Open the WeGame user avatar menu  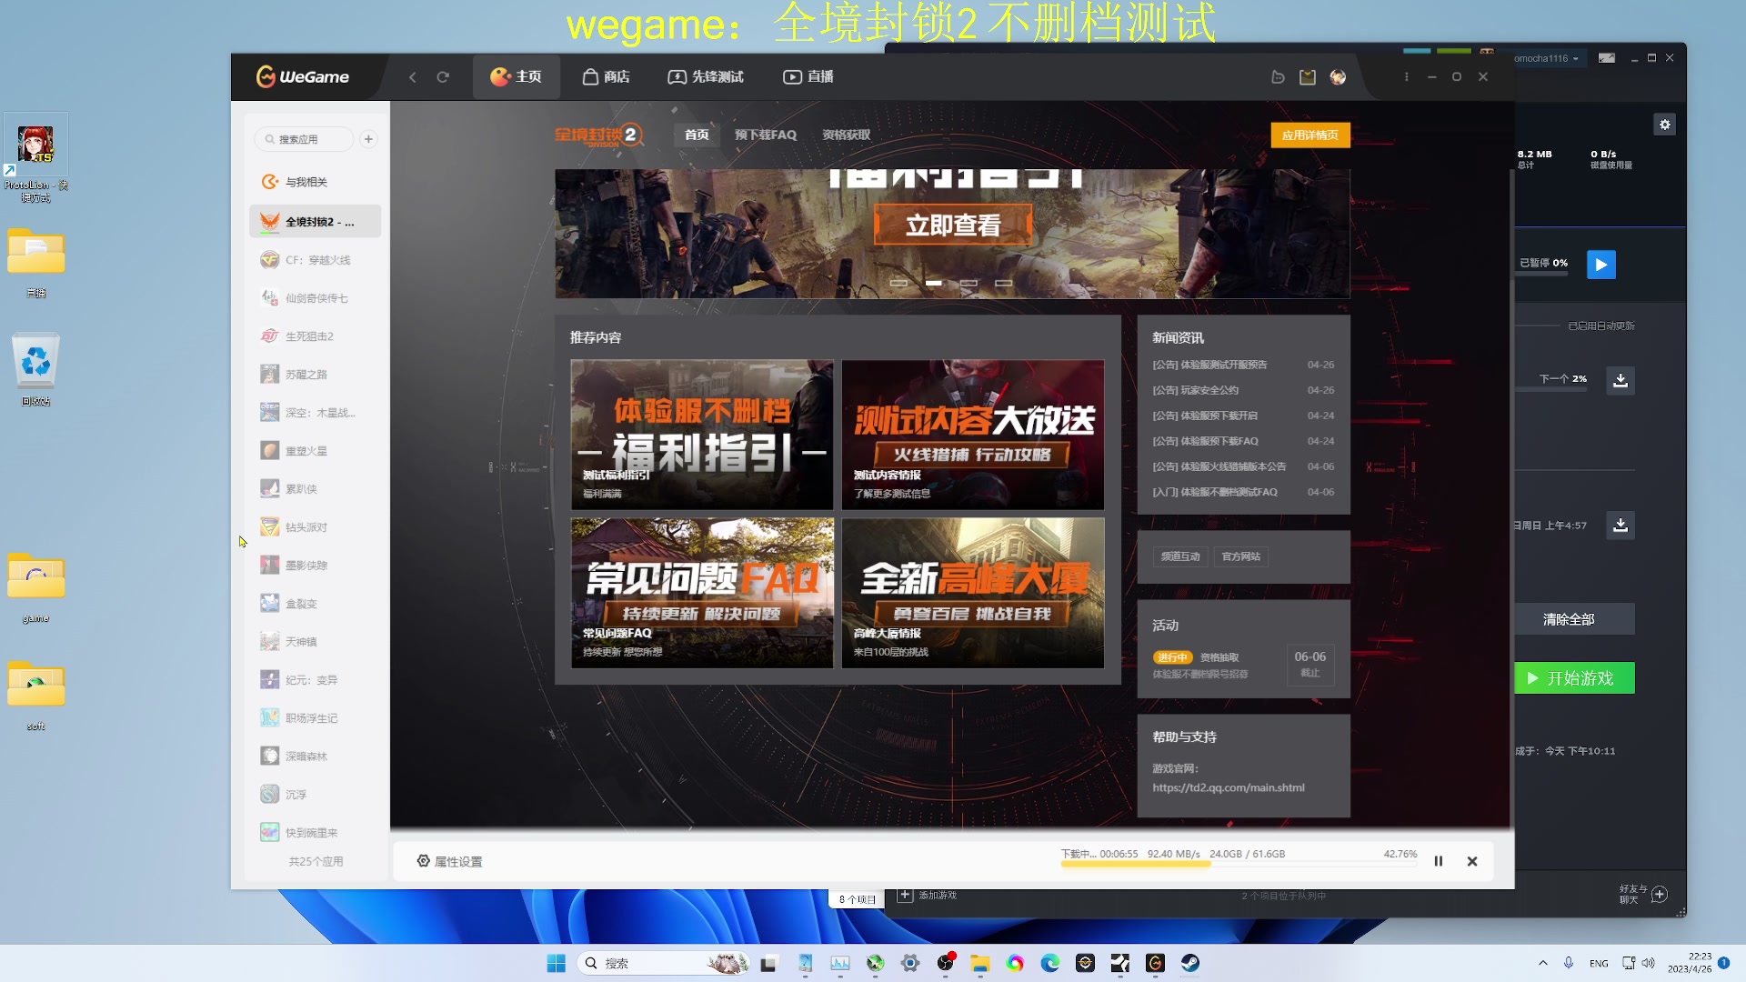click(1338, 77)
